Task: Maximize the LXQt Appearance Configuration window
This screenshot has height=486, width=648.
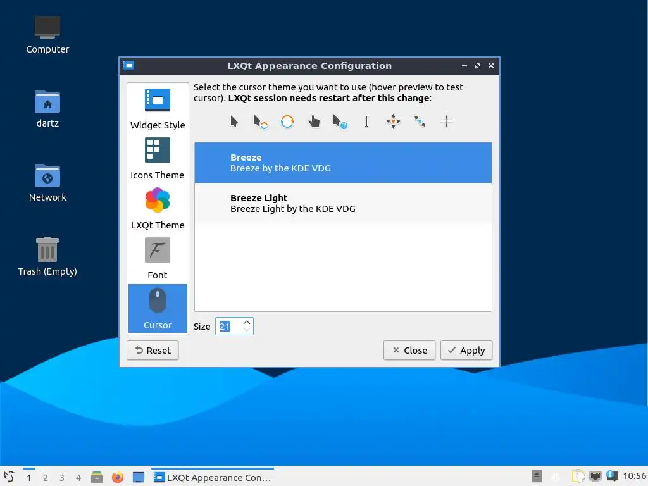Action: 478,66
